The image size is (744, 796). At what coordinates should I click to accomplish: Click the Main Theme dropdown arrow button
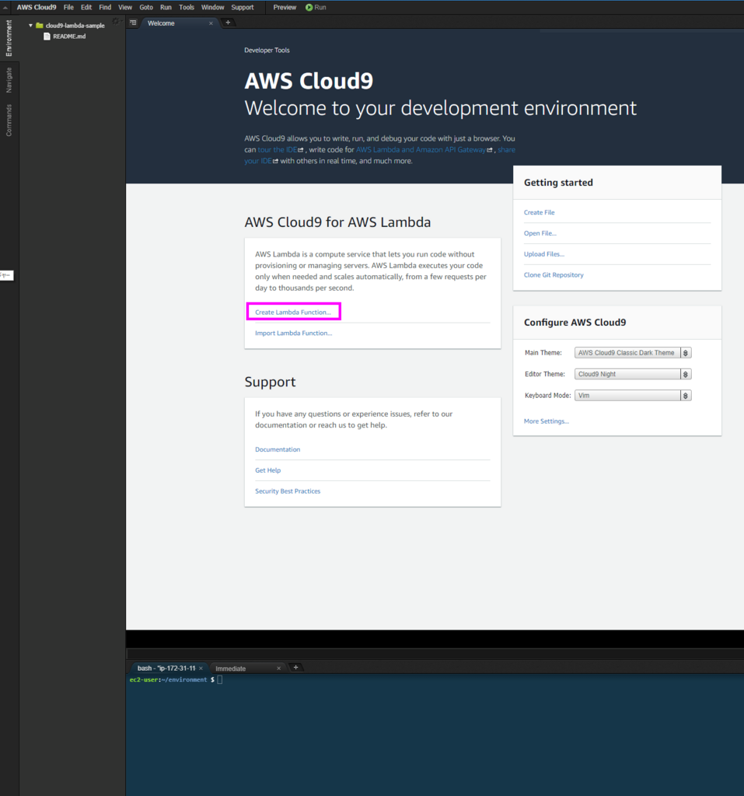click(686, 353)
